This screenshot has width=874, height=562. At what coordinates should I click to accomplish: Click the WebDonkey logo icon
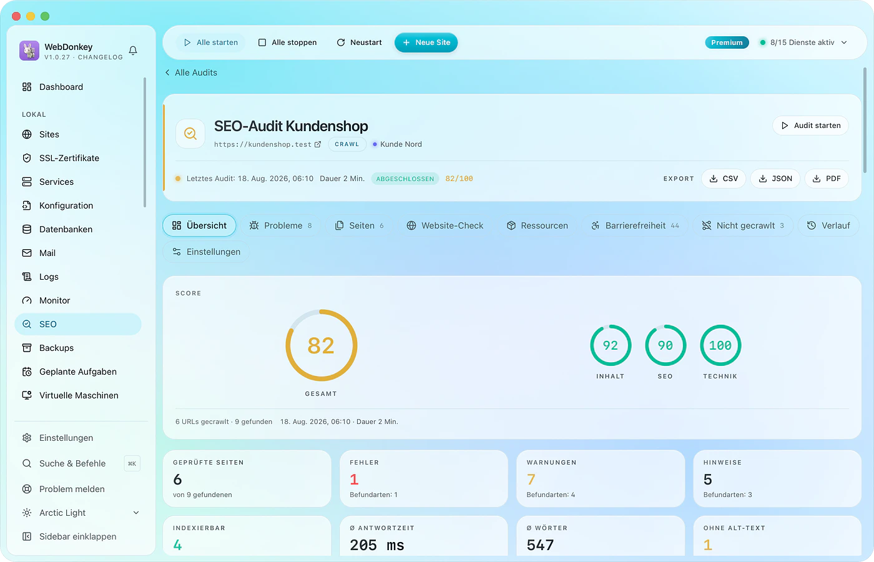tap(29, 51)
